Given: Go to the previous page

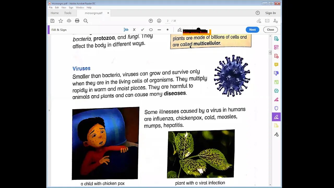Looking at the screenshot, I should click(151, 21).
